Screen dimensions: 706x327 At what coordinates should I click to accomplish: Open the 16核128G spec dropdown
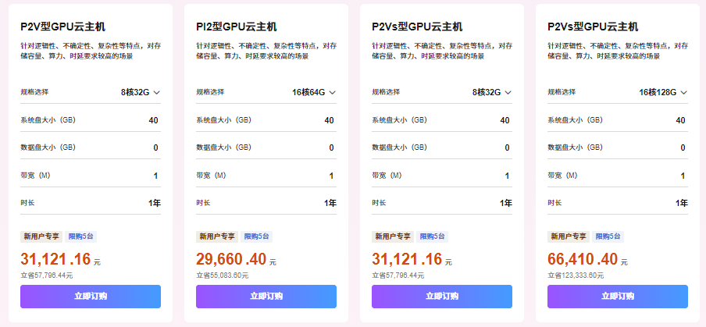coord(663,92)
